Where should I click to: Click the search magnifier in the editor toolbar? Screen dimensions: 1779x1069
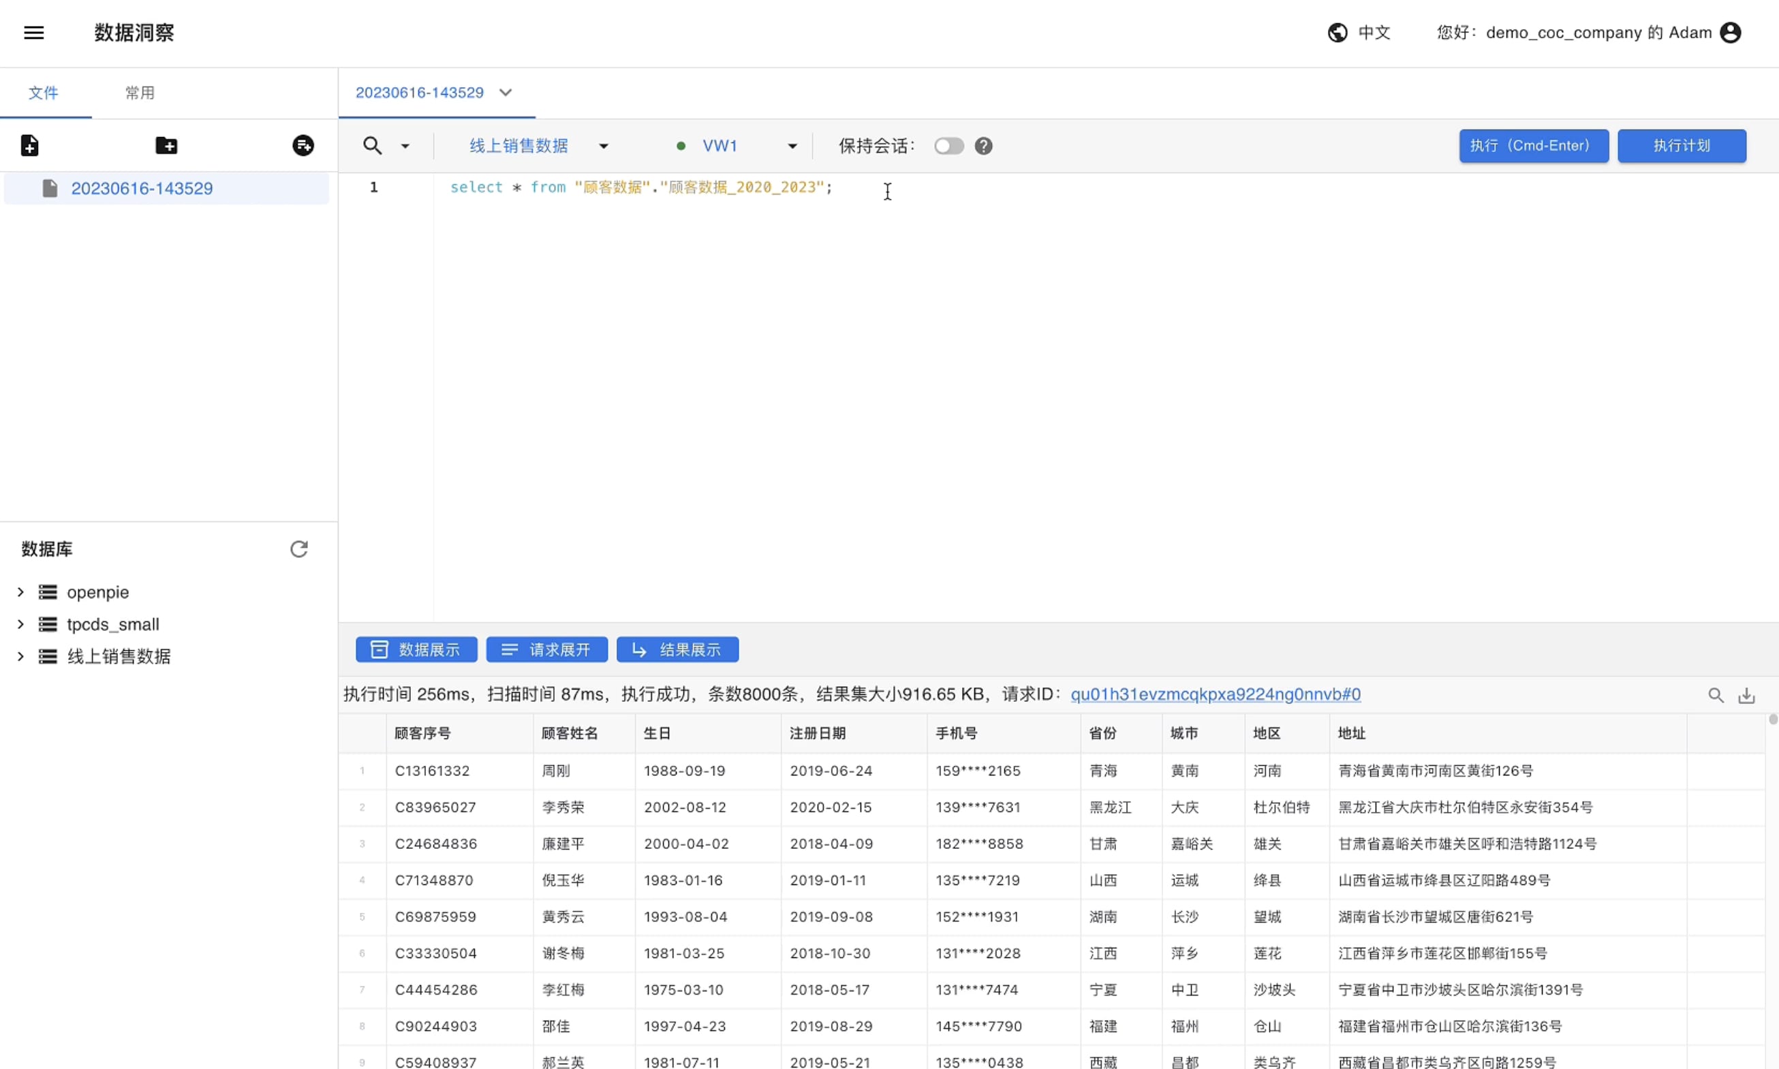click(373, 146)
